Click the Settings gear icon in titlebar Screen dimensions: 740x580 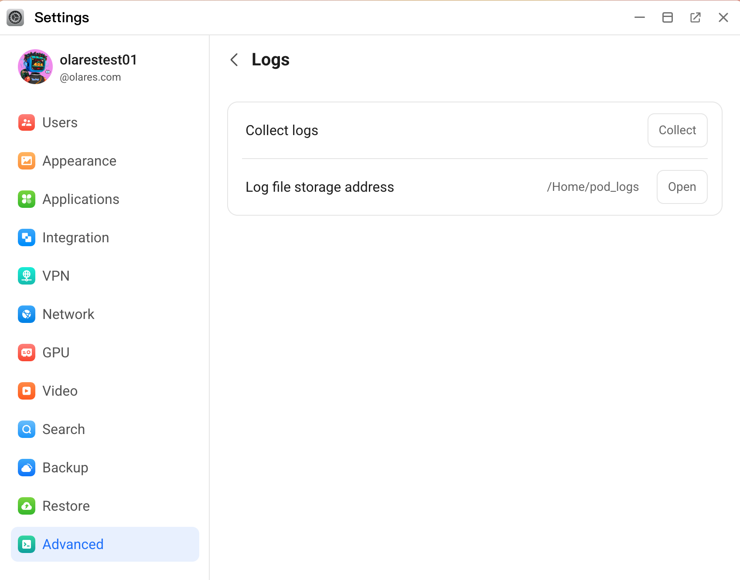tap(15, 17)
